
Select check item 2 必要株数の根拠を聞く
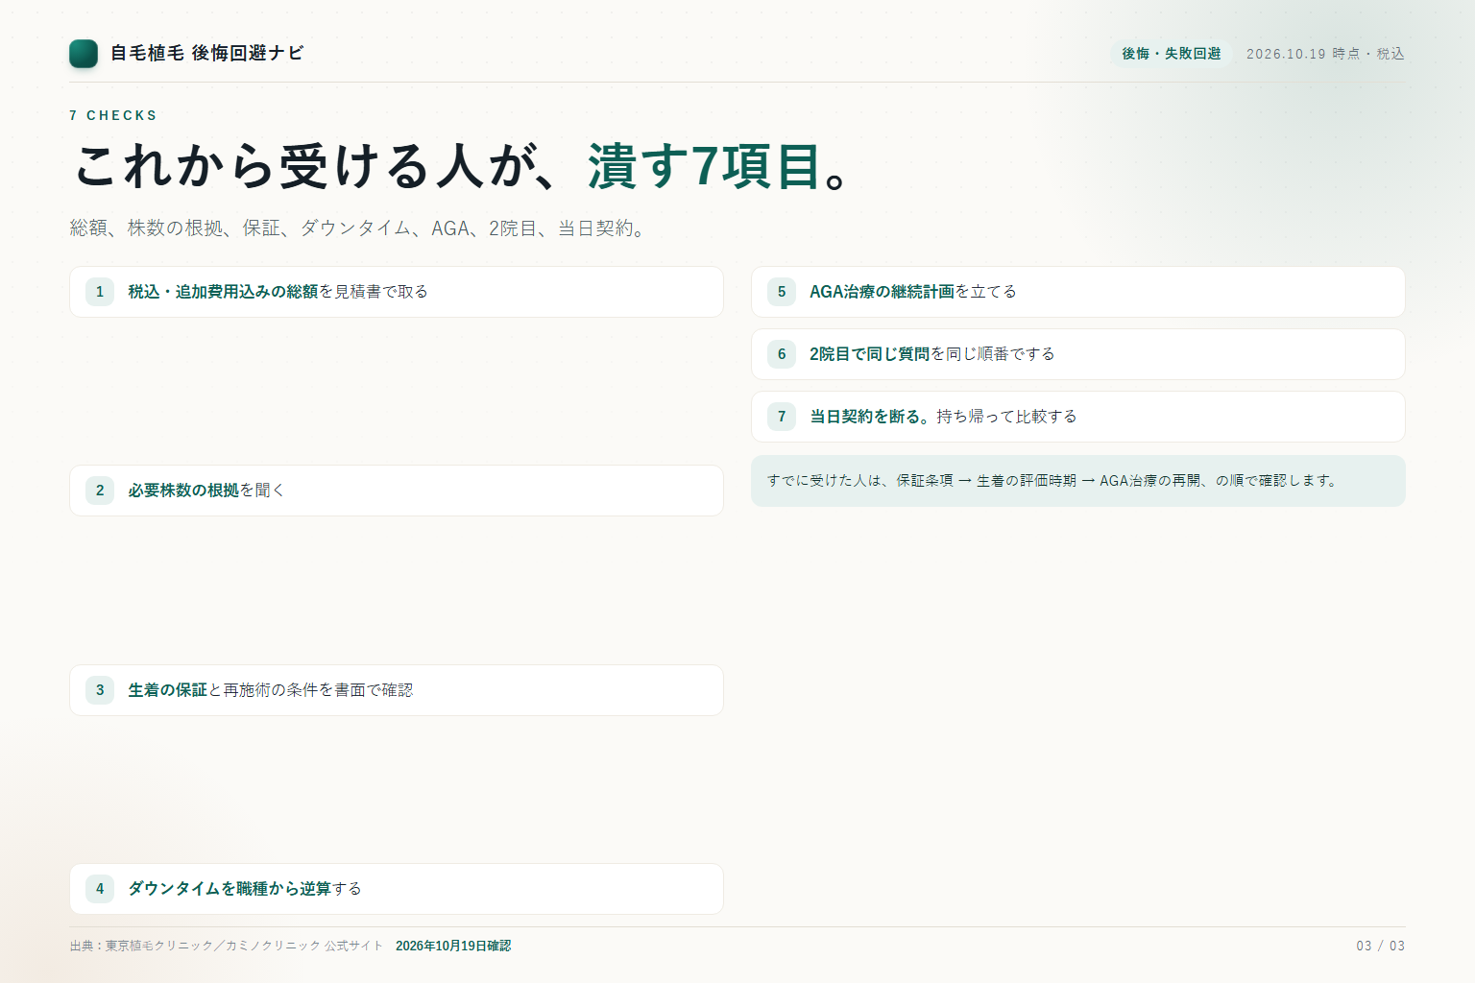(397, 491)
